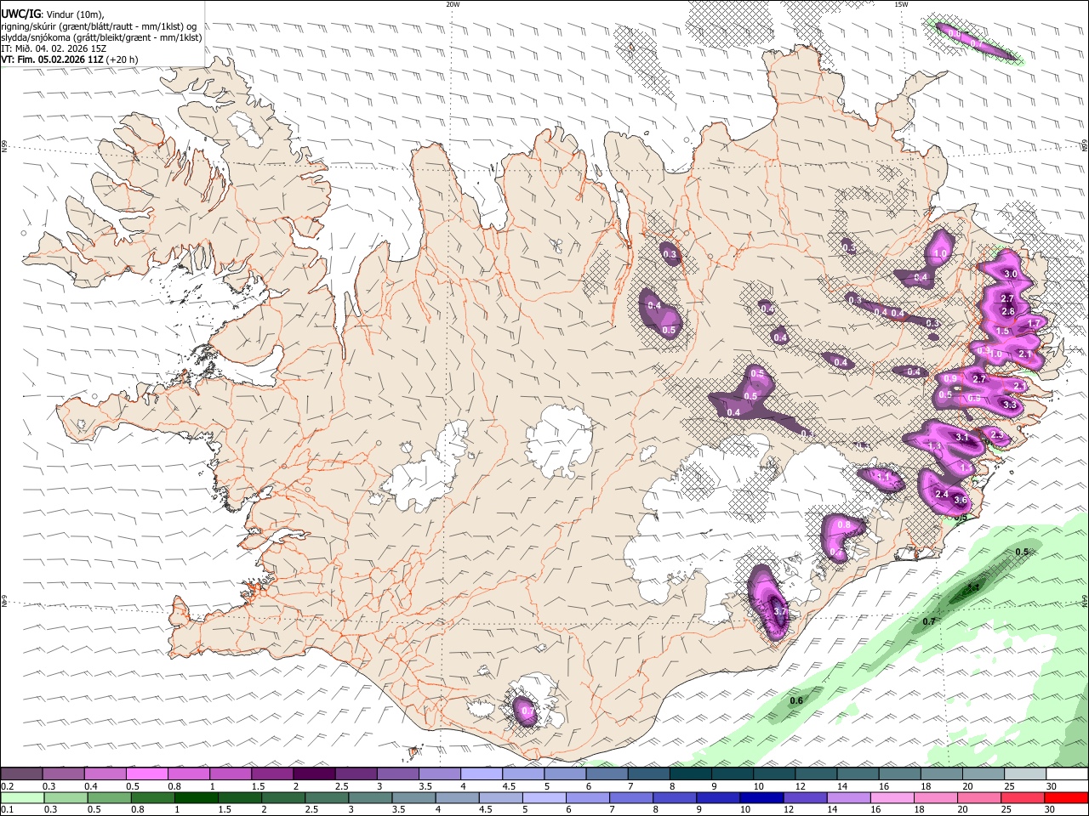Select upper legend white swatch labeled 30

1068,774
